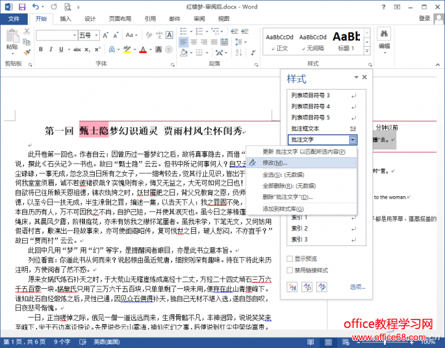The width and height of the screenshot is (445, 348).
Task: Apply the 标题 1 style from gallery
Action: [x=348, y=41]
